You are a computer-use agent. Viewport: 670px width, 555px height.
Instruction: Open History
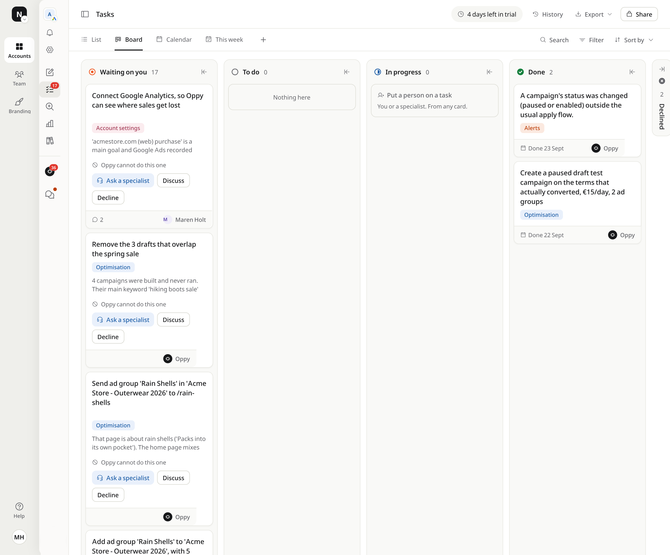coord(548,14)
